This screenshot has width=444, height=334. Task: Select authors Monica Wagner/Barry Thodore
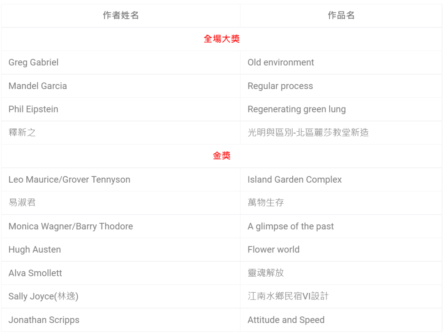pos(71,226)
